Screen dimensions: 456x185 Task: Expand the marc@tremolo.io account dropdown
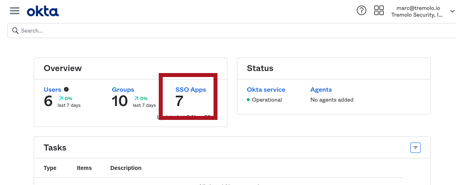(452, 12)
